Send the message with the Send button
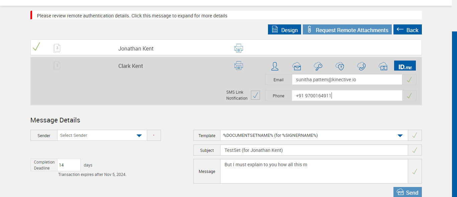The width and height of the screenshot is (457, 197). click(x=407, y=192)
